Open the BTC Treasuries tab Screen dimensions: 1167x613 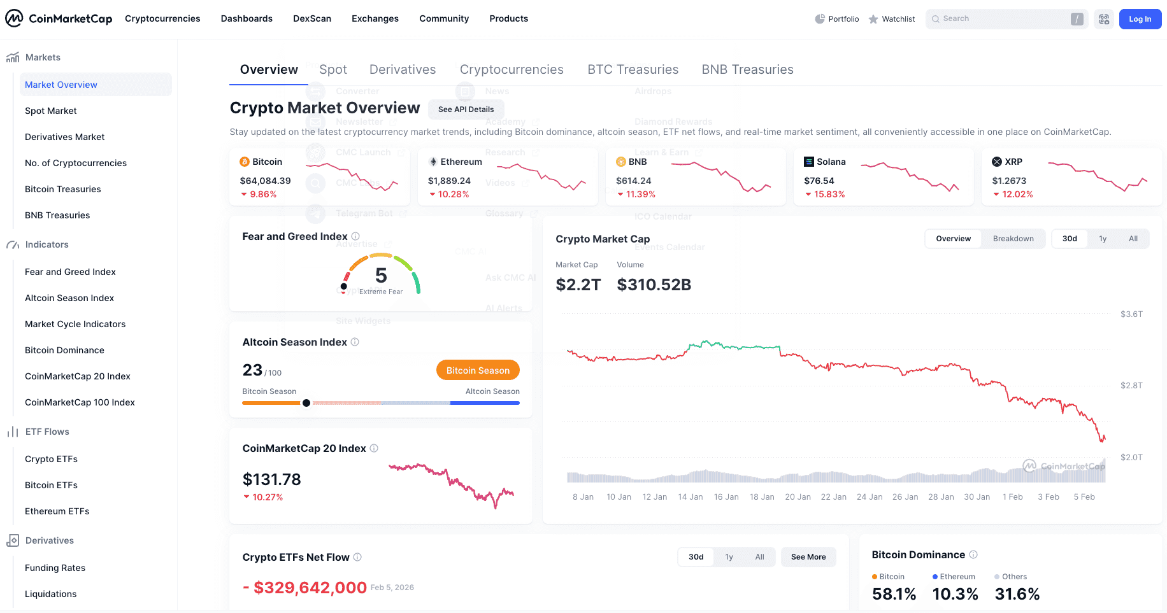(633, 69)
